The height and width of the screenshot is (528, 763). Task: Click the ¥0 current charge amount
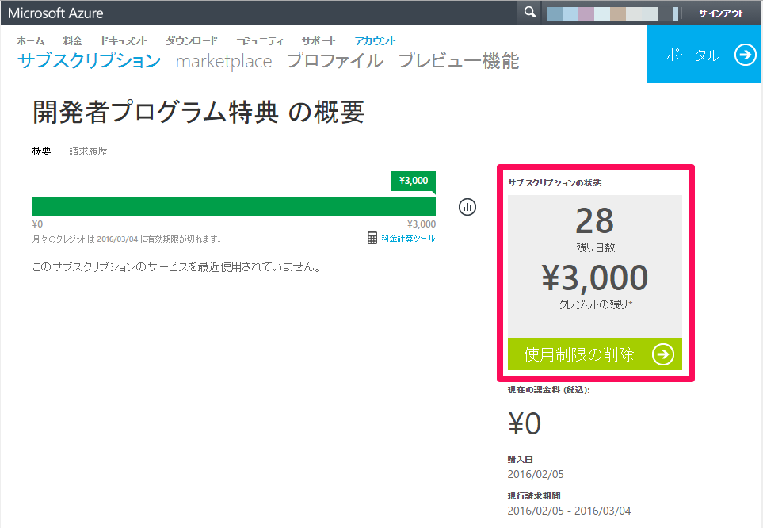(x=525, y=423)
